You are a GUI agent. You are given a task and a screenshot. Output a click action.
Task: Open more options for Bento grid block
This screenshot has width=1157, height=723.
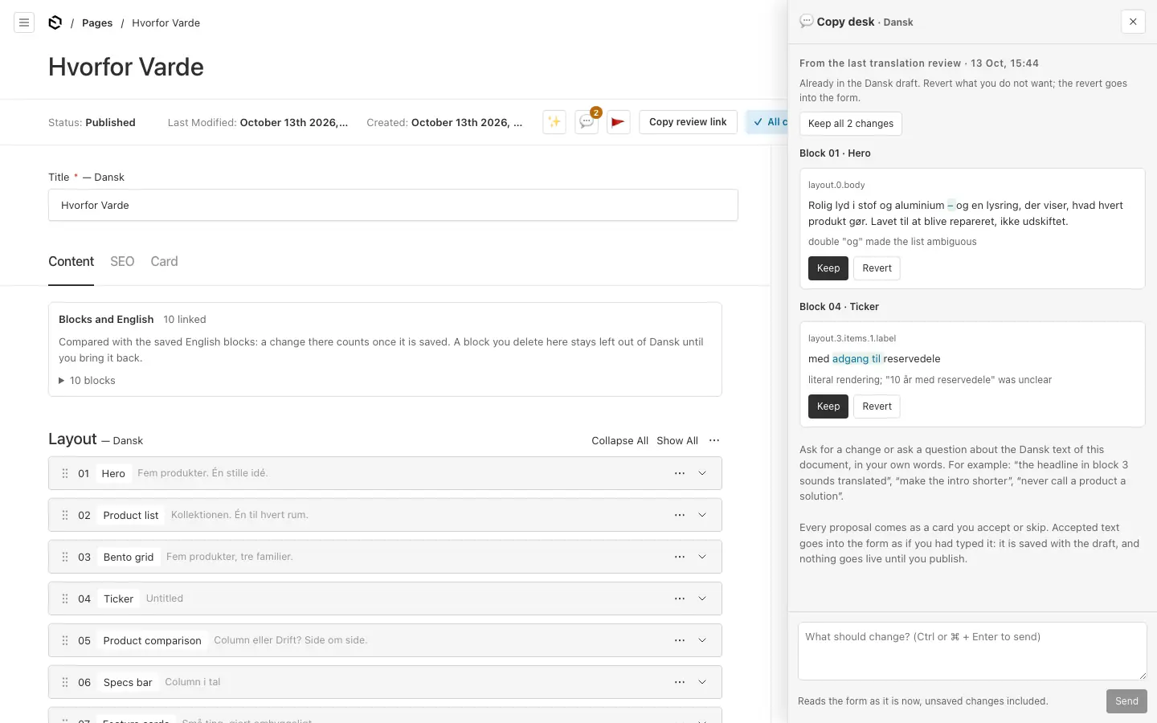pos(680,557)
